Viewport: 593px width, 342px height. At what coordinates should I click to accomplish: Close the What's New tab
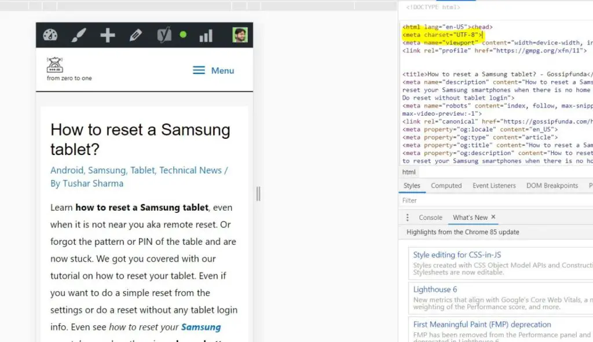[493, 217]
